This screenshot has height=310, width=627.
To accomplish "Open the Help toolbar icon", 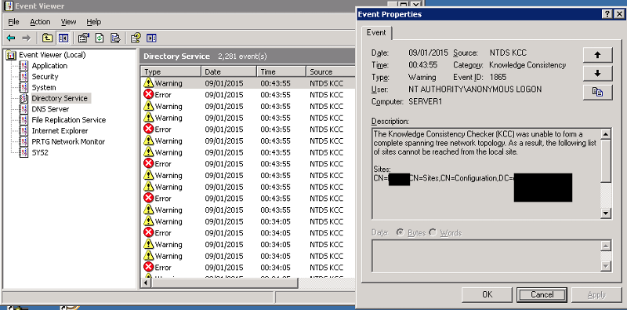I will pos(136,38).
